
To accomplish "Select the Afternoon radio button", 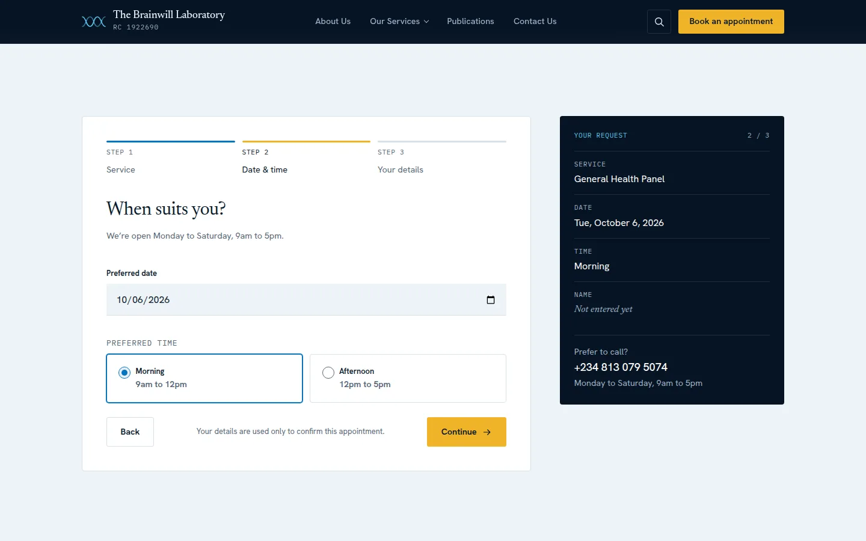I will click(328, 373).
